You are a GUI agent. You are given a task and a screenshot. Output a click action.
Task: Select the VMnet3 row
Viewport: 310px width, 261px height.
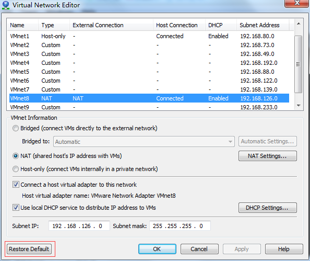[149, 54]
